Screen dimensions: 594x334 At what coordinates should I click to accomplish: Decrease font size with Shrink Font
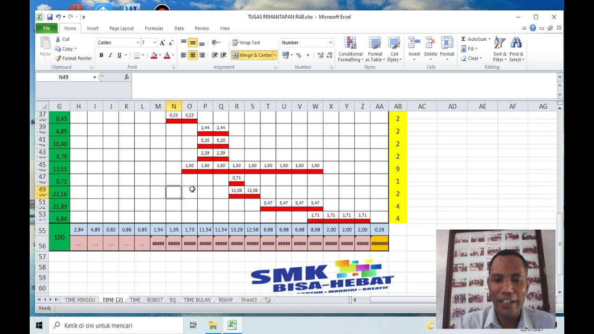tap(171, 43)
